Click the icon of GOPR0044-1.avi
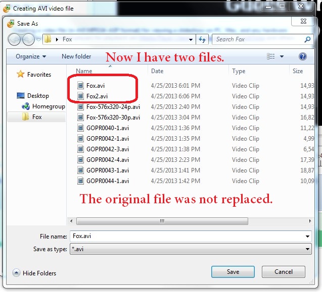Screen dimensions: 322x292 80,181
